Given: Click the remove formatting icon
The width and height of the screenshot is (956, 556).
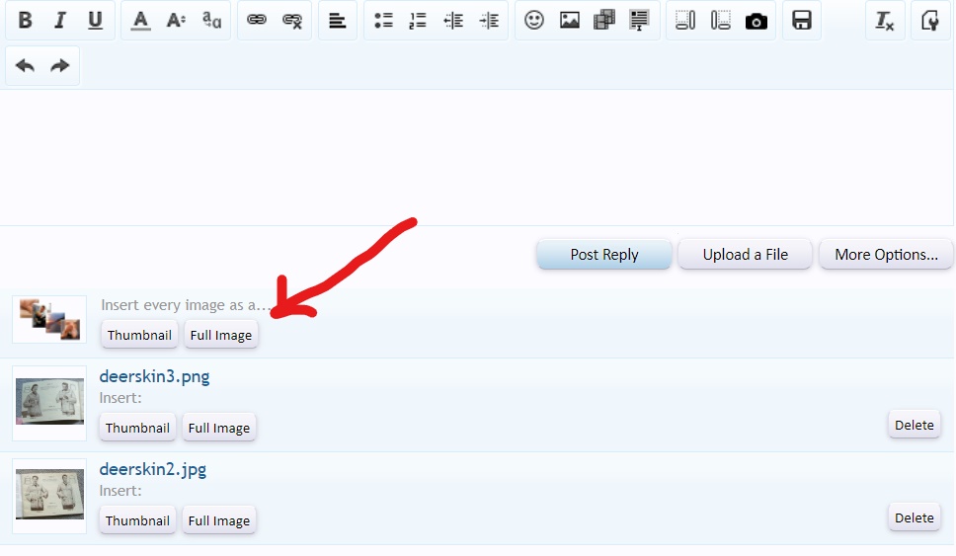Looking at the screenshot, I should click(x=885, y=21).
